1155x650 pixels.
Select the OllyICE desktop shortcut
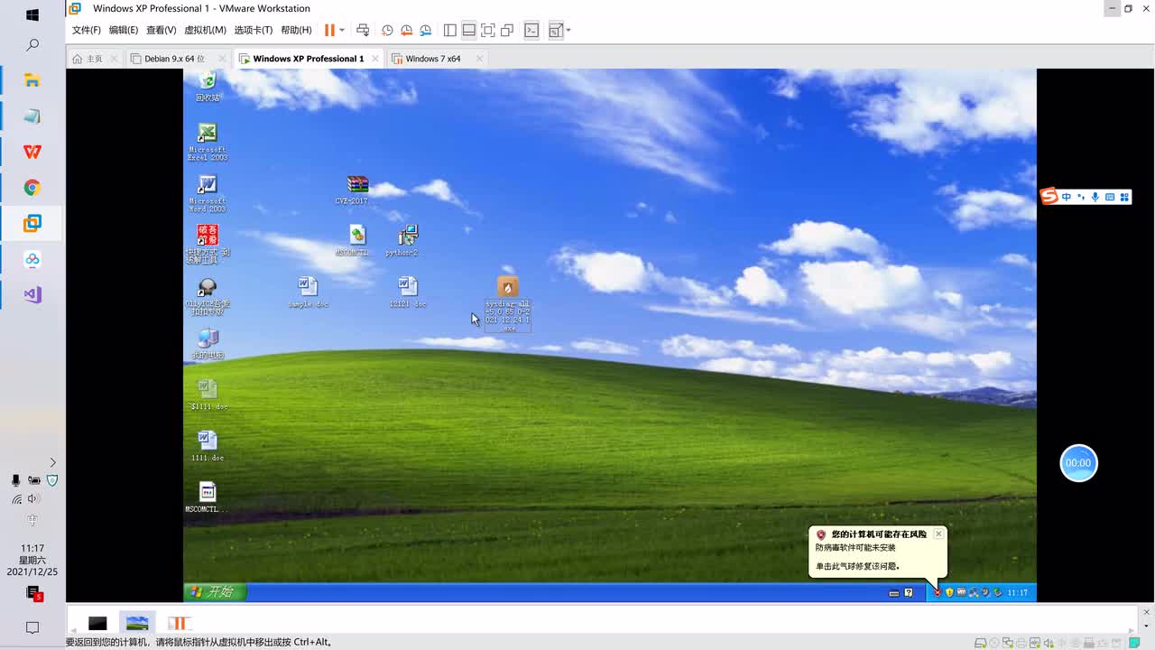pyautogui.click(x=208, y=295)
